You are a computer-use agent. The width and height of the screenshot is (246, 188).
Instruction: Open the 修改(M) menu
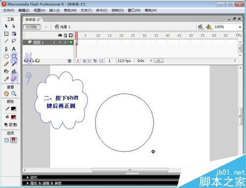point(70,10)
